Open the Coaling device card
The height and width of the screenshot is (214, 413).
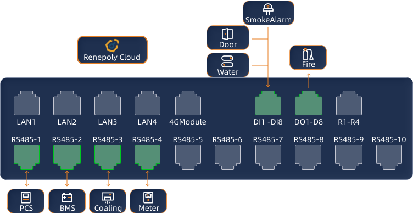[108, 201]
